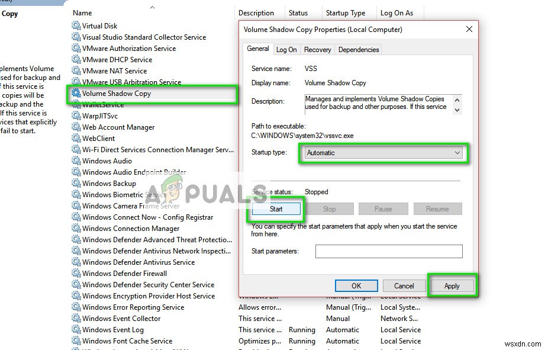
Task: Click the executable path C:\WINDOWS\system32\vssvc.exe
Action: point(302,136)
